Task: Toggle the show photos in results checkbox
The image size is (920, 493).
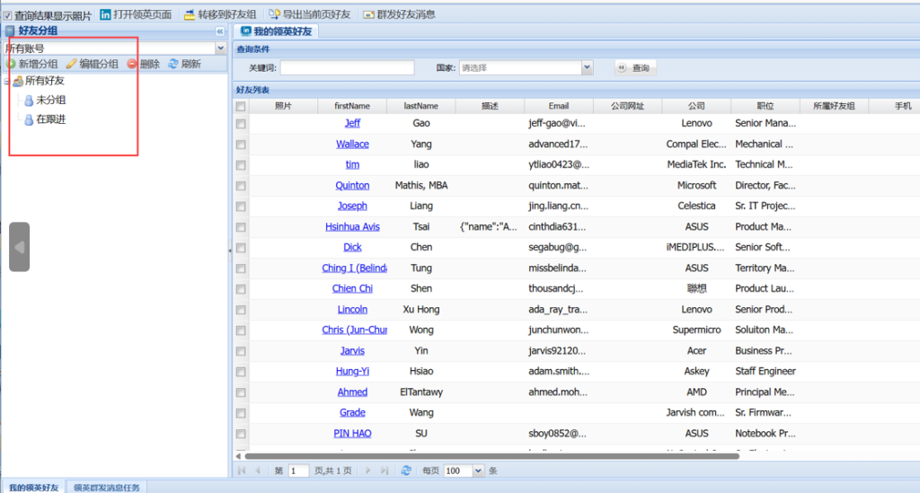Action: pyautogui.click(x=7, y=15)
